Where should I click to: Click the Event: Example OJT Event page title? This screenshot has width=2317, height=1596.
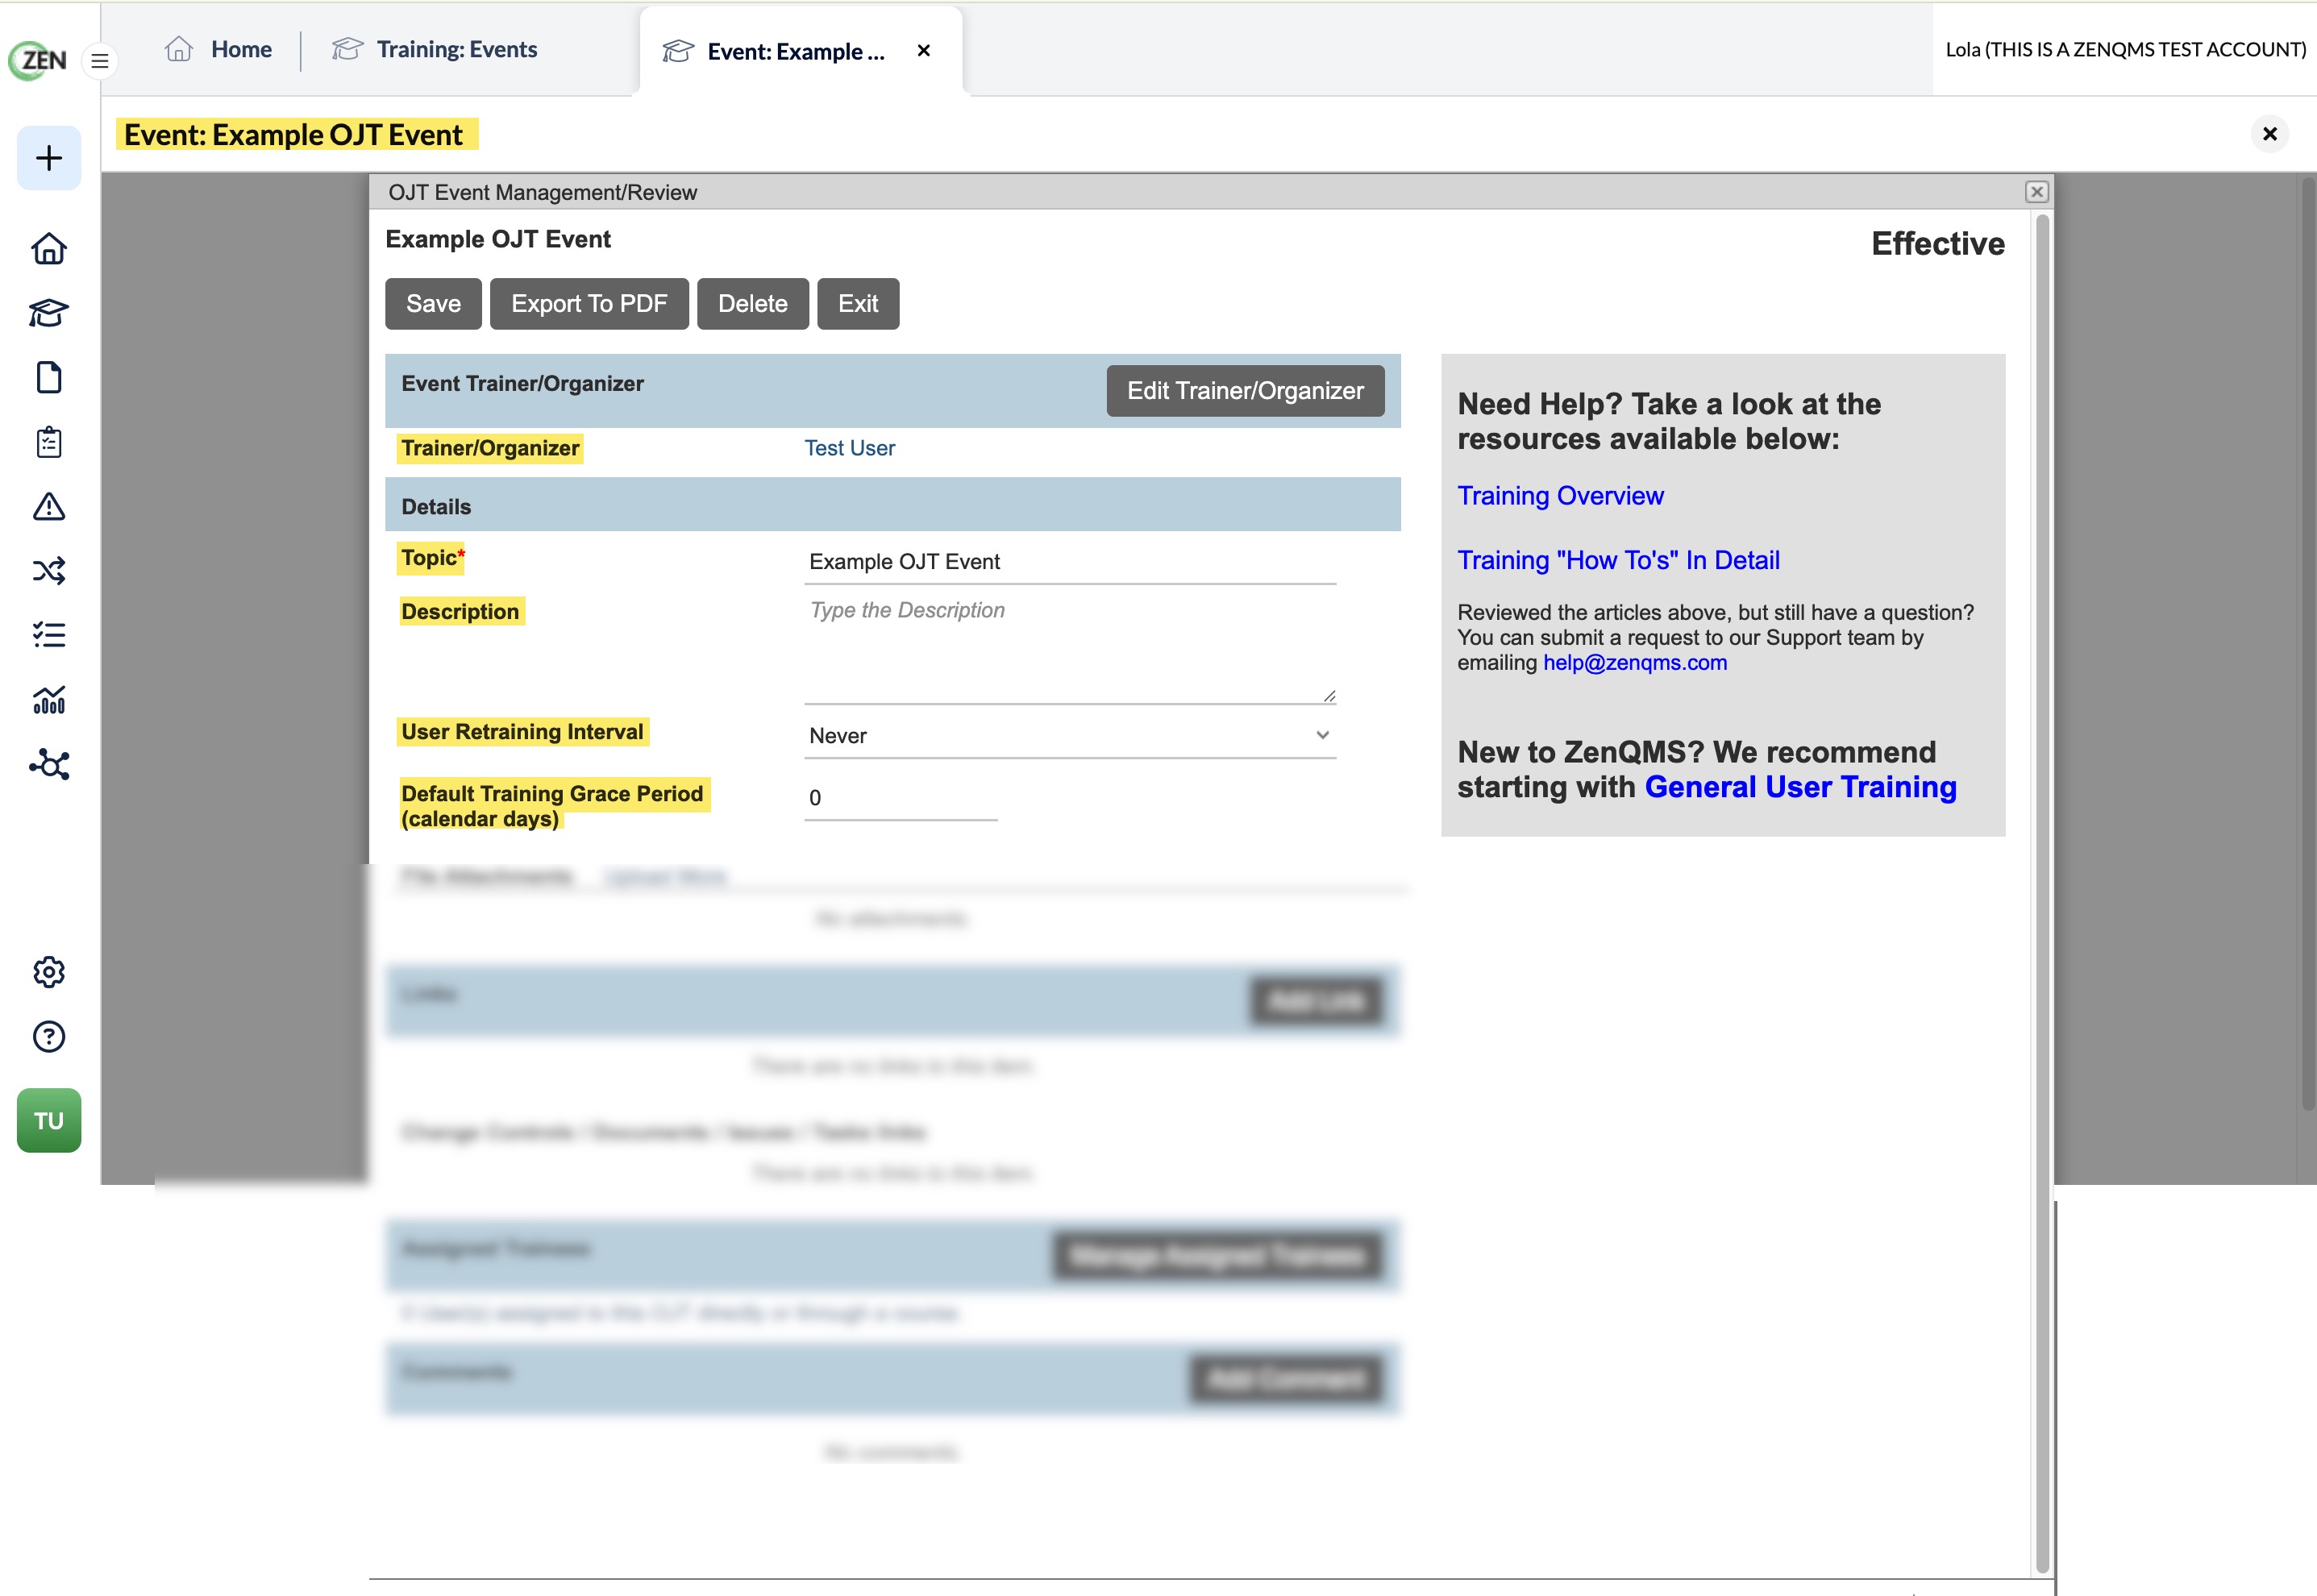coord(293,134)
